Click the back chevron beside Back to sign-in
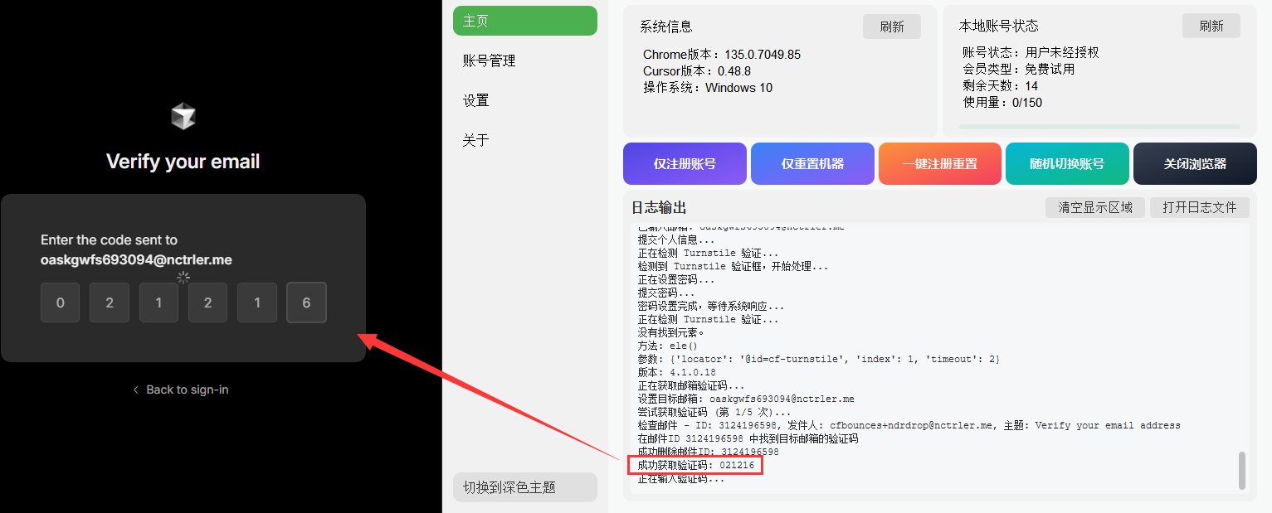 pos(135,390)
